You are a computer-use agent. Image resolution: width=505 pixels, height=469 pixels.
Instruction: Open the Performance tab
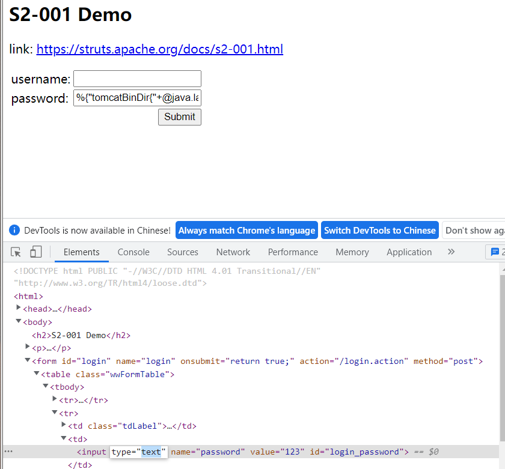pyautogui.click(x=293, y=252)
